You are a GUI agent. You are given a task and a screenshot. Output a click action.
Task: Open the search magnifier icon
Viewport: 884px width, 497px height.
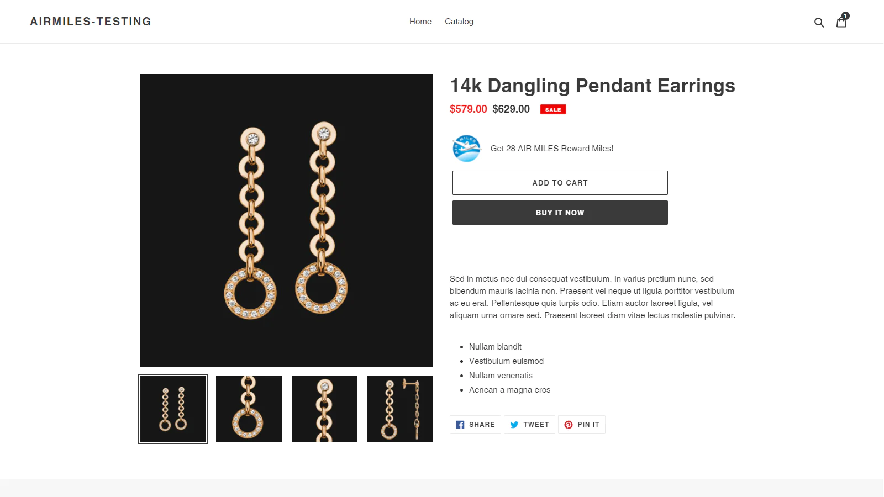[819, 22]
